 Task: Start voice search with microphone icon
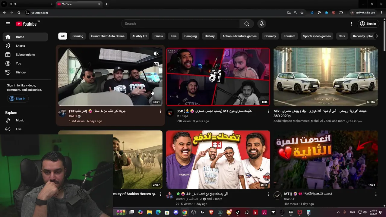tap(261, 24)
